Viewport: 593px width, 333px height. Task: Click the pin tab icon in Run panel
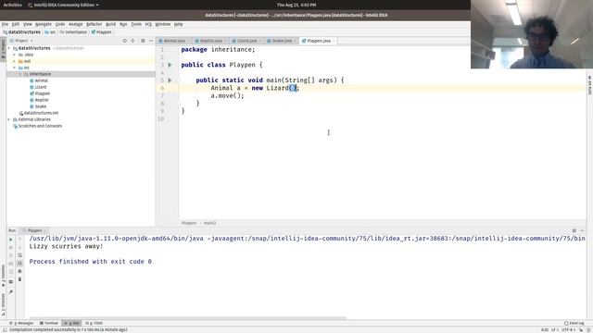click(x=10, y=292)
